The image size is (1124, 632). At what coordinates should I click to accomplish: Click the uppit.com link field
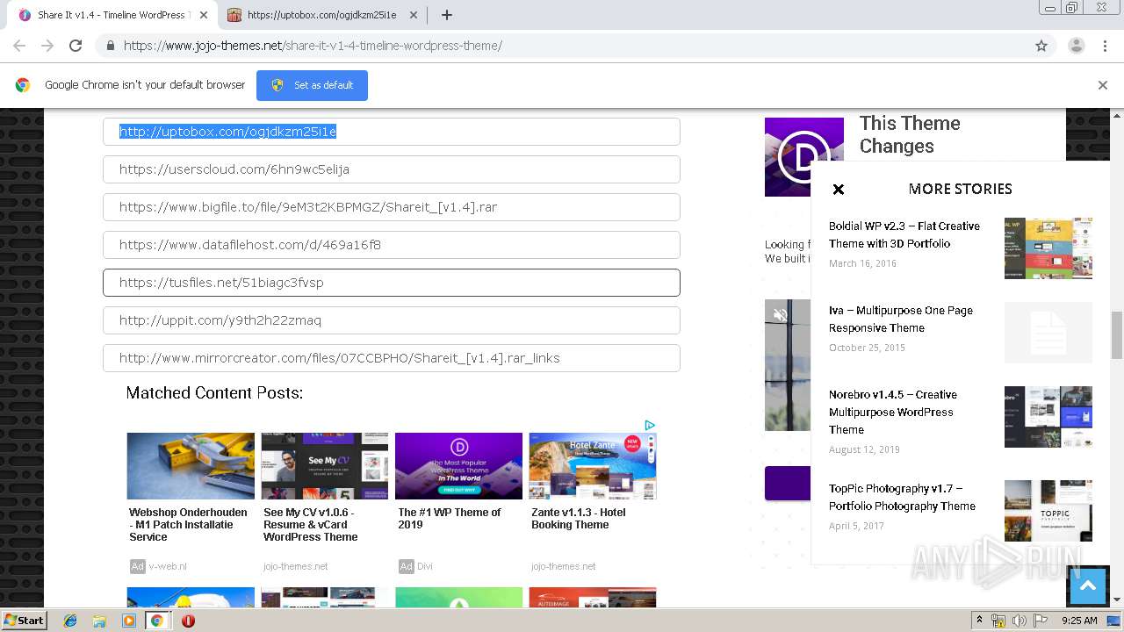[392, 320]
